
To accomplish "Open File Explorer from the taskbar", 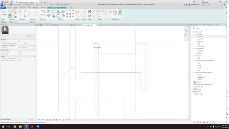I will [20, 126].
